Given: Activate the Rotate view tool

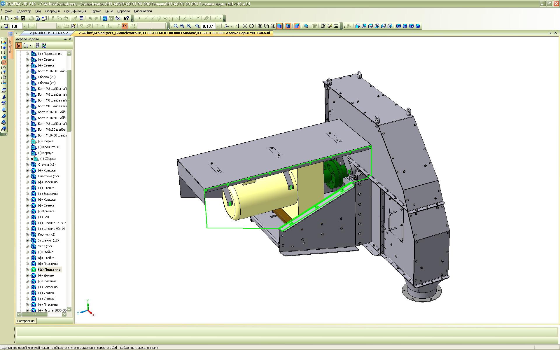Looking at the screenshot, I should (x=251, y=26).
